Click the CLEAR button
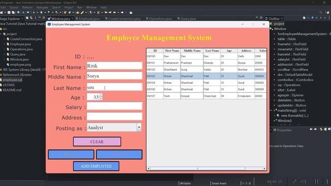 point(97,142)
